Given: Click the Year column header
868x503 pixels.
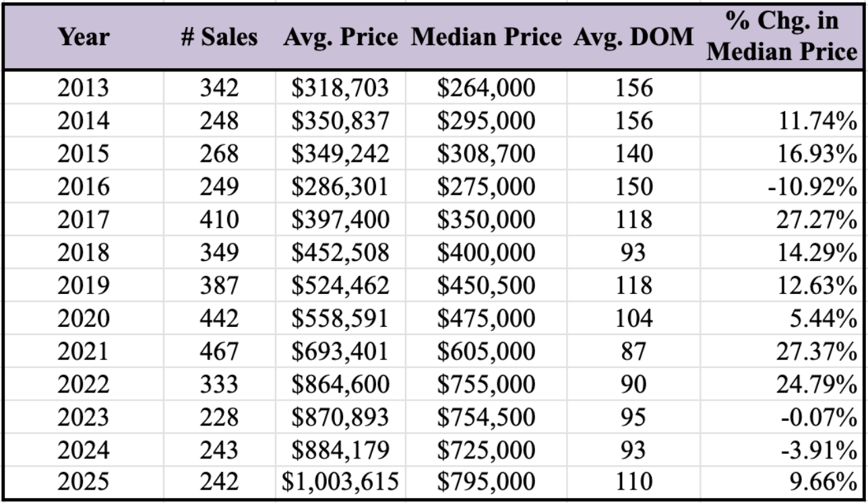Looking at the screenshot, I should click(x=83, y=37).
